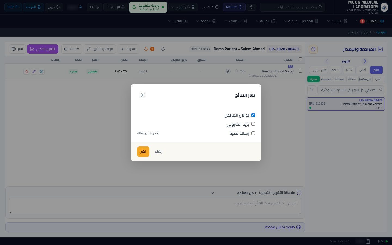392x245 pixels.
Task: Uncheck the بورتال المريض checkbox
Action: click(253, 115)
